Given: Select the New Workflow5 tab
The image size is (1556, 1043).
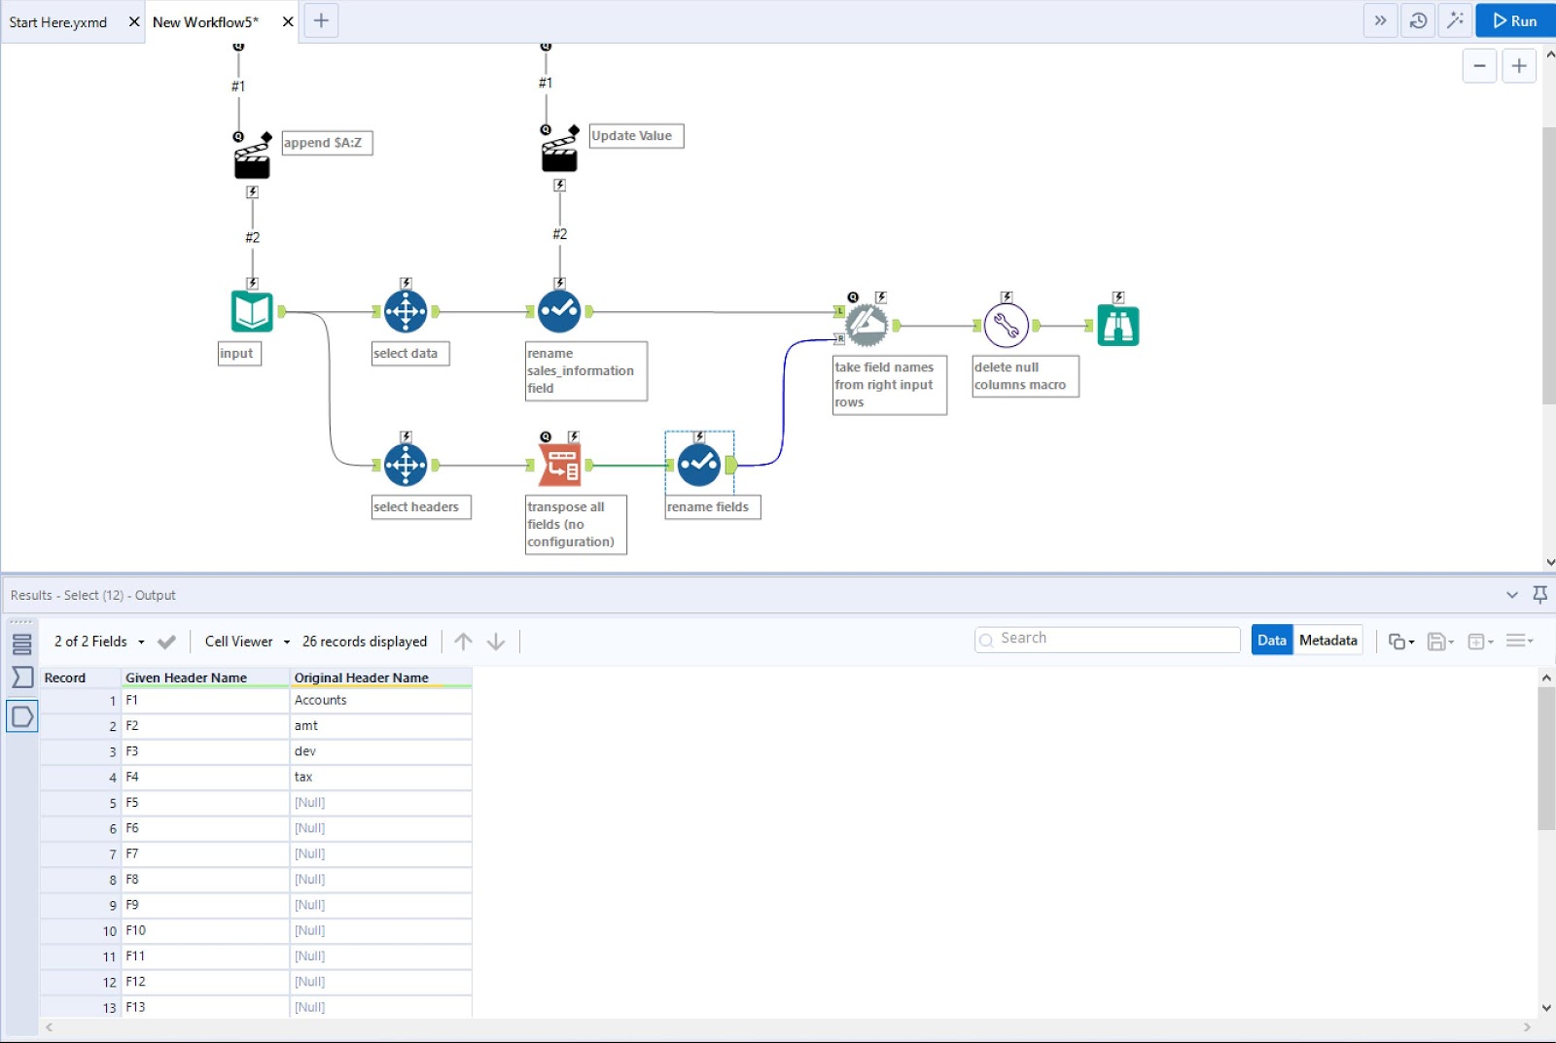Looking at the screenshot, I should coord(204,20).
